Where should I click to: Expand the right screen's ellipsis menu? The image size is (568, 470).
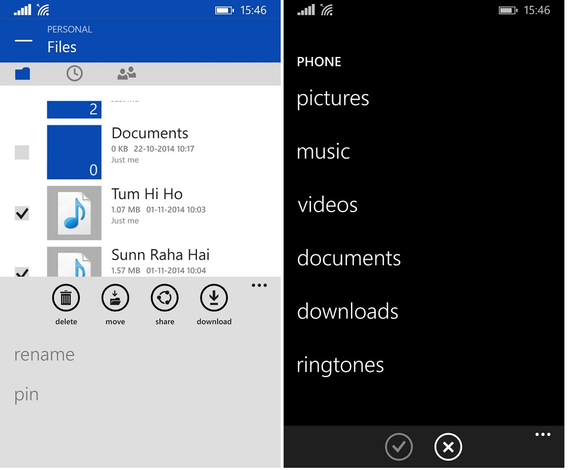(x=543, y=435)
